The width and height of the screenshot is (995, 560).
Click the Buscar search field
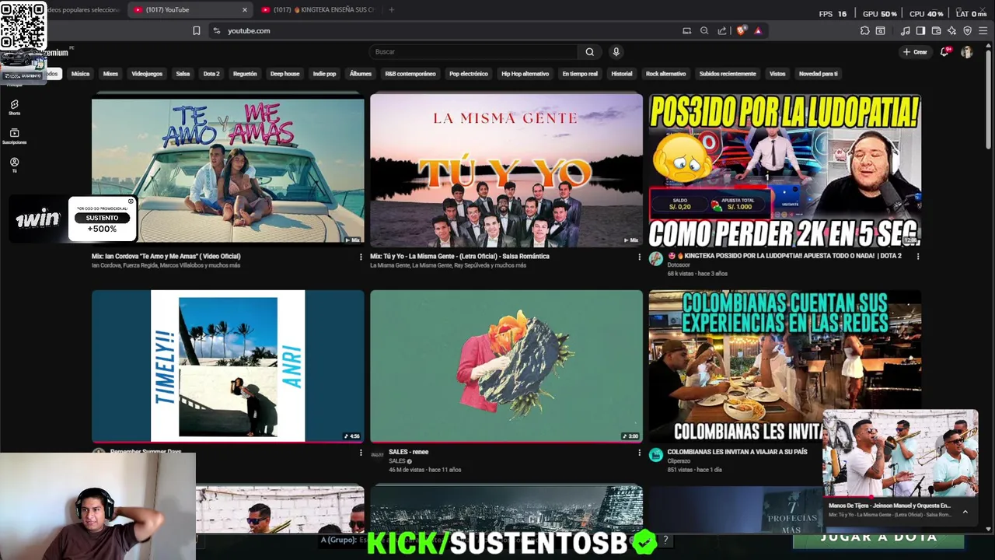click(473, 52)
